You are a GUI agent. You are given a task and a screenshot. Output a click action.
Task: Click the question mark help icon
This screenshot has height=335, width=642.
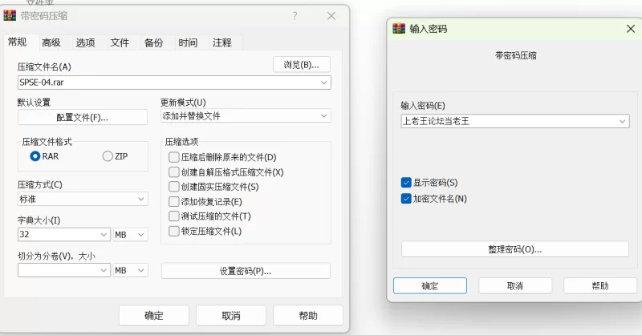tap(295, 15)
